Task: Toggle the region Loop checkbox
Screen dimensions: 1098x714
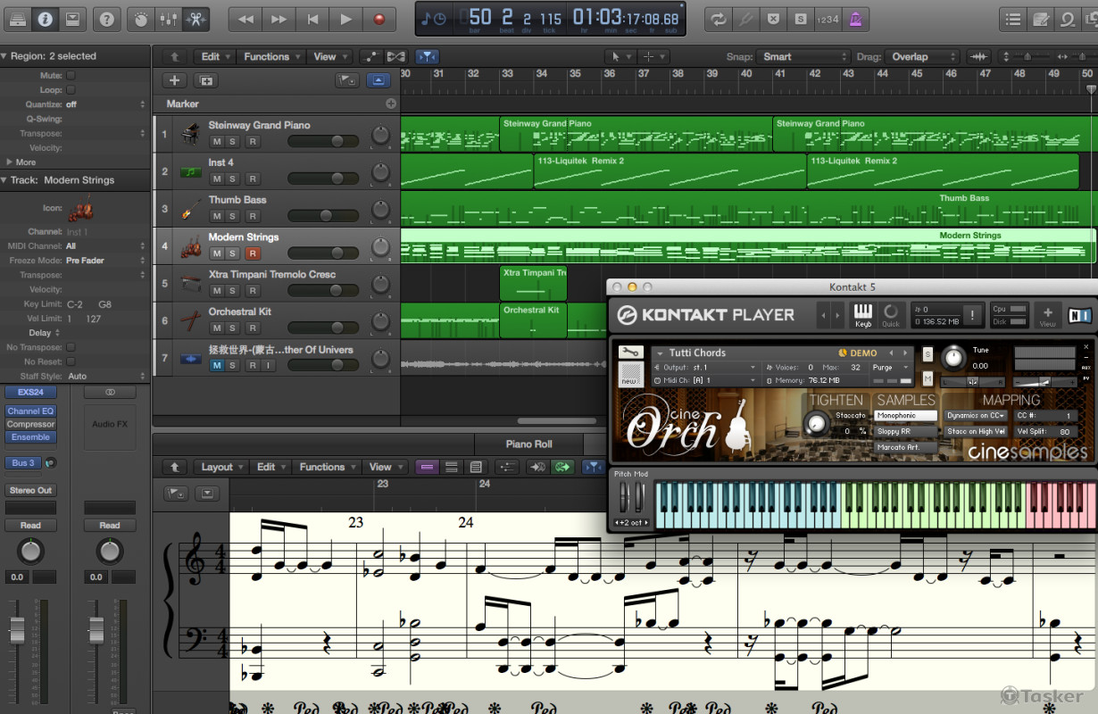Action: pos(71,90)
